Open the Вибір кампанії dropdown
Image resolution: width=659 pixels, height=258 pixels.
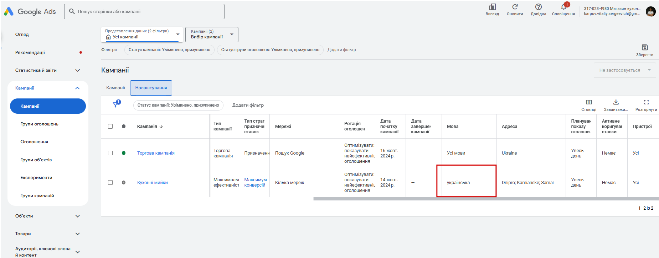coord(212,34)
